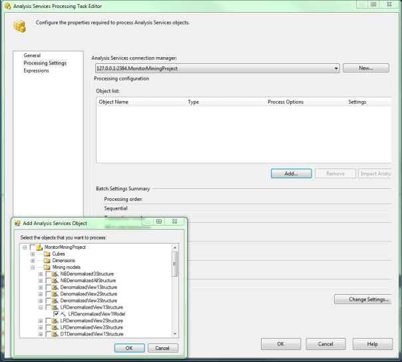Click the LRDenormalizedView3Structure mining structure icon
The height and width of the screenshot is (362, 402).
point(55,327)
